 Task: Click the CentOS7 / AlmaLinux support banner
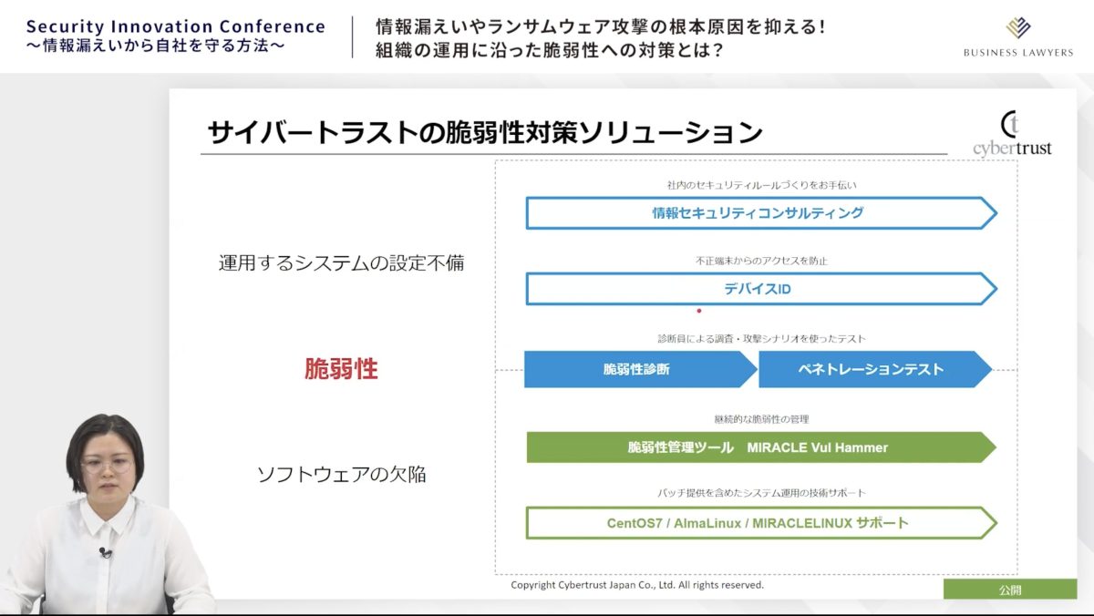761,523
